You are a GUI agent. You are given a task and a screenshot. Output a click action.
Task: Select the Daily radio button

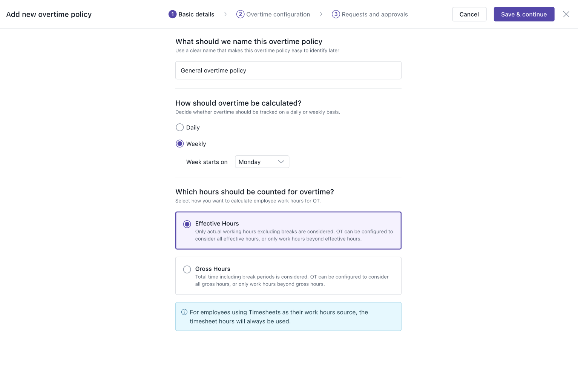tap(180, 127)
